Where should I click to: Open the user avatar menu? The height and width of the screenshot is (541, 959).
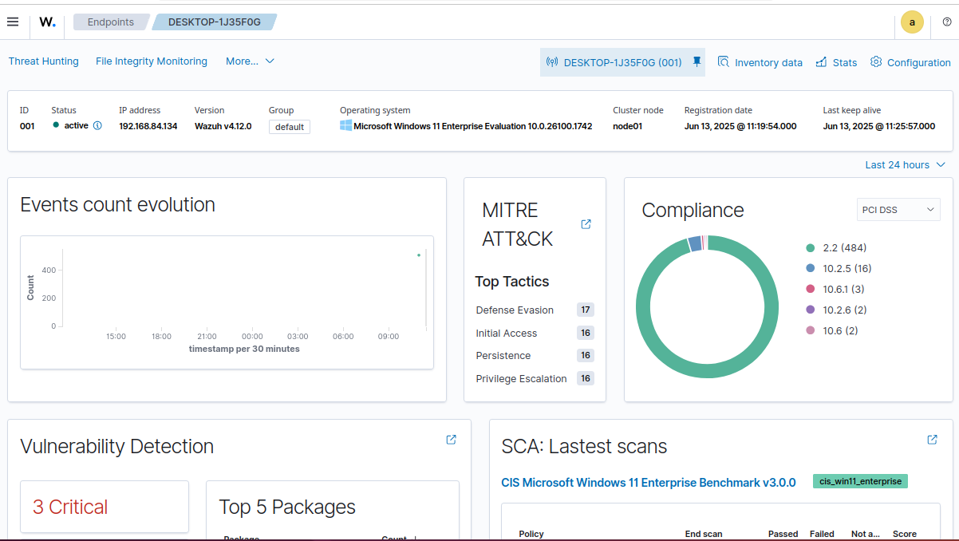coord(912,22)
